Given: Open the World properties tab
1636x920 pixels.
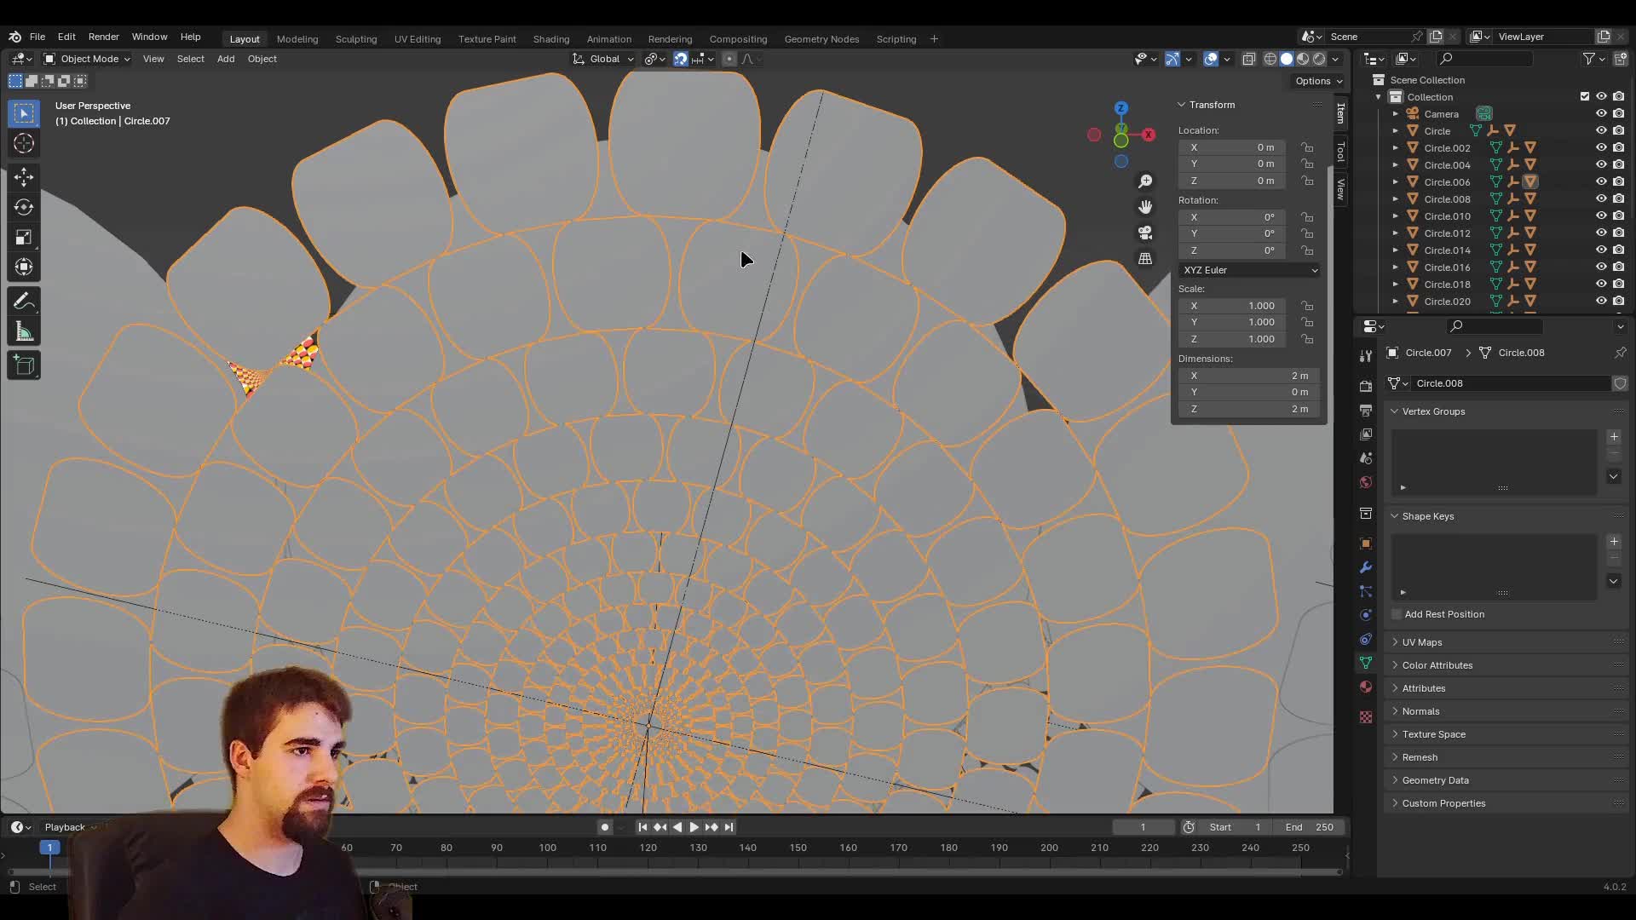Looking at the screenshot, I should click(1366, 482).
